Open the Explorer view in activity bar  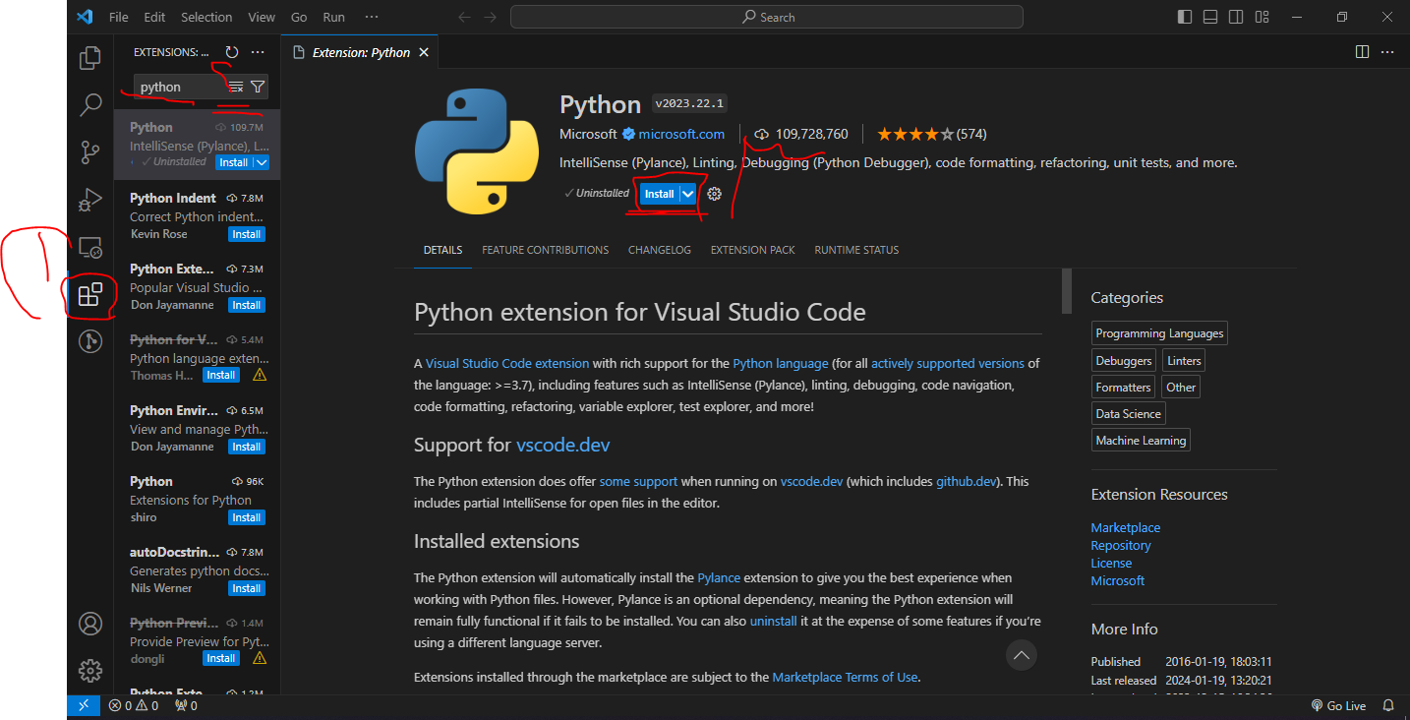(x=90, y=58)
